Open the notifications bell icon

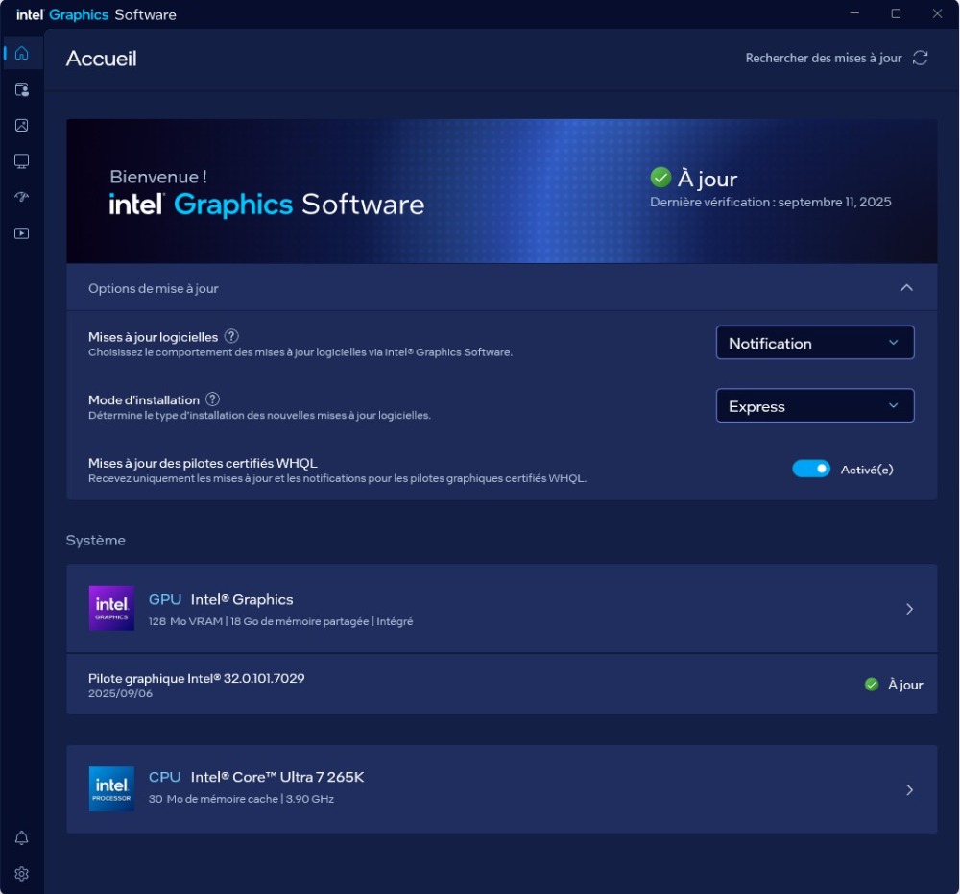click(x=21, y=838)
